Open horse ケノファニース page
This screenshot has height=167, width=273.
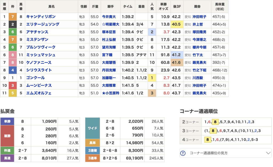pos(39,63)
